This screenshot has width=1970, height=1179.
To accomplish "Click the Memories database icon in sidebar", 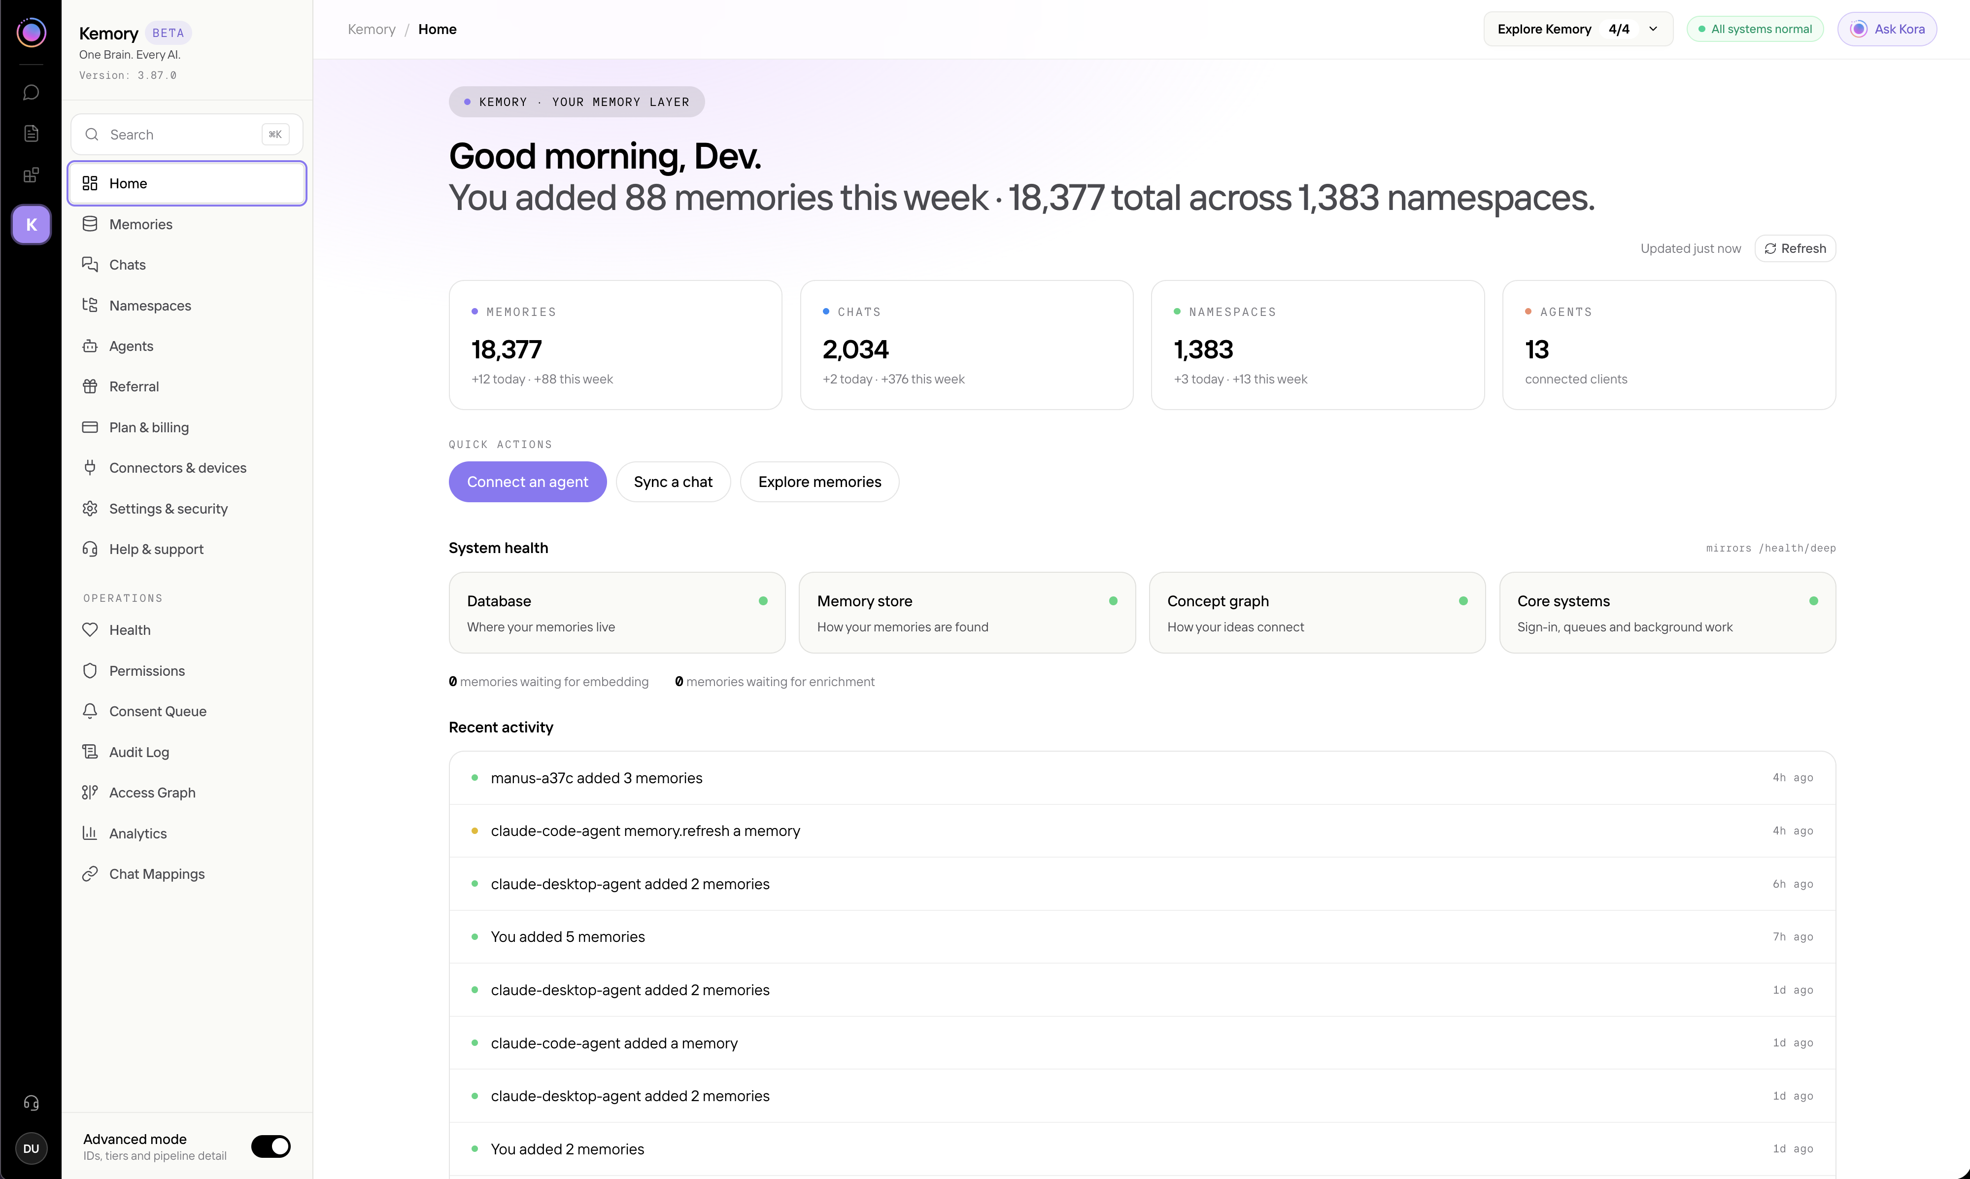I will tap(91, 224).
